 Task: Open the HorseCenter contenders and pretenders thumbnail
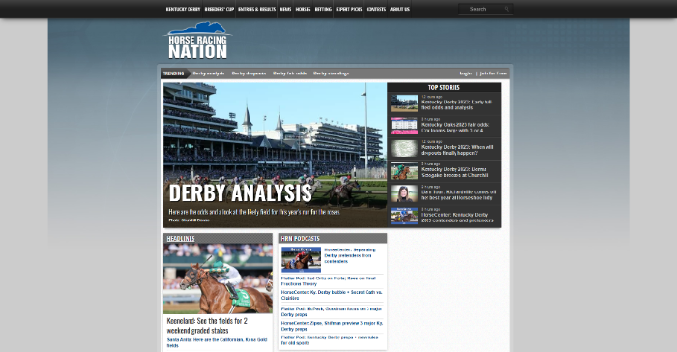(x=404, y=216)
